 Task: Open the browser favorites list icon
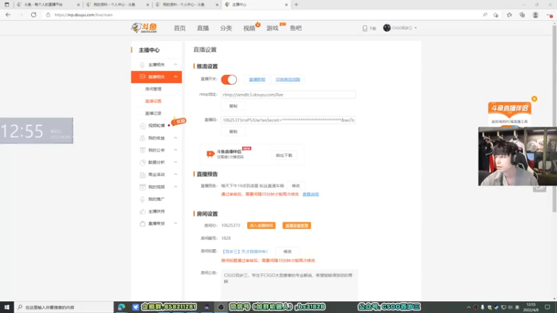click(510, 15)
